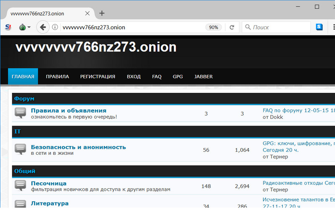This screenshot has width=335, height=210.
Task: Open the Tor onion dropdown arrow
Action: [x=29, y=28]
